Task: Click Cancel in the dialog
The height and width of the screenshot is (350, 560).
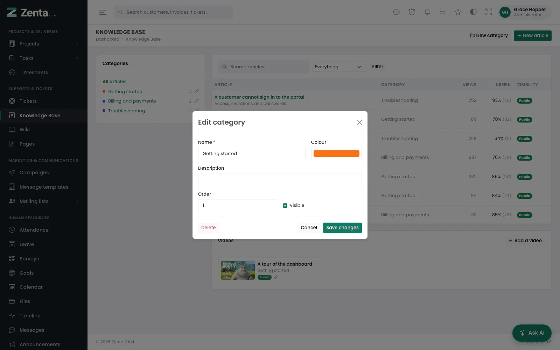Action: (309, 227)
